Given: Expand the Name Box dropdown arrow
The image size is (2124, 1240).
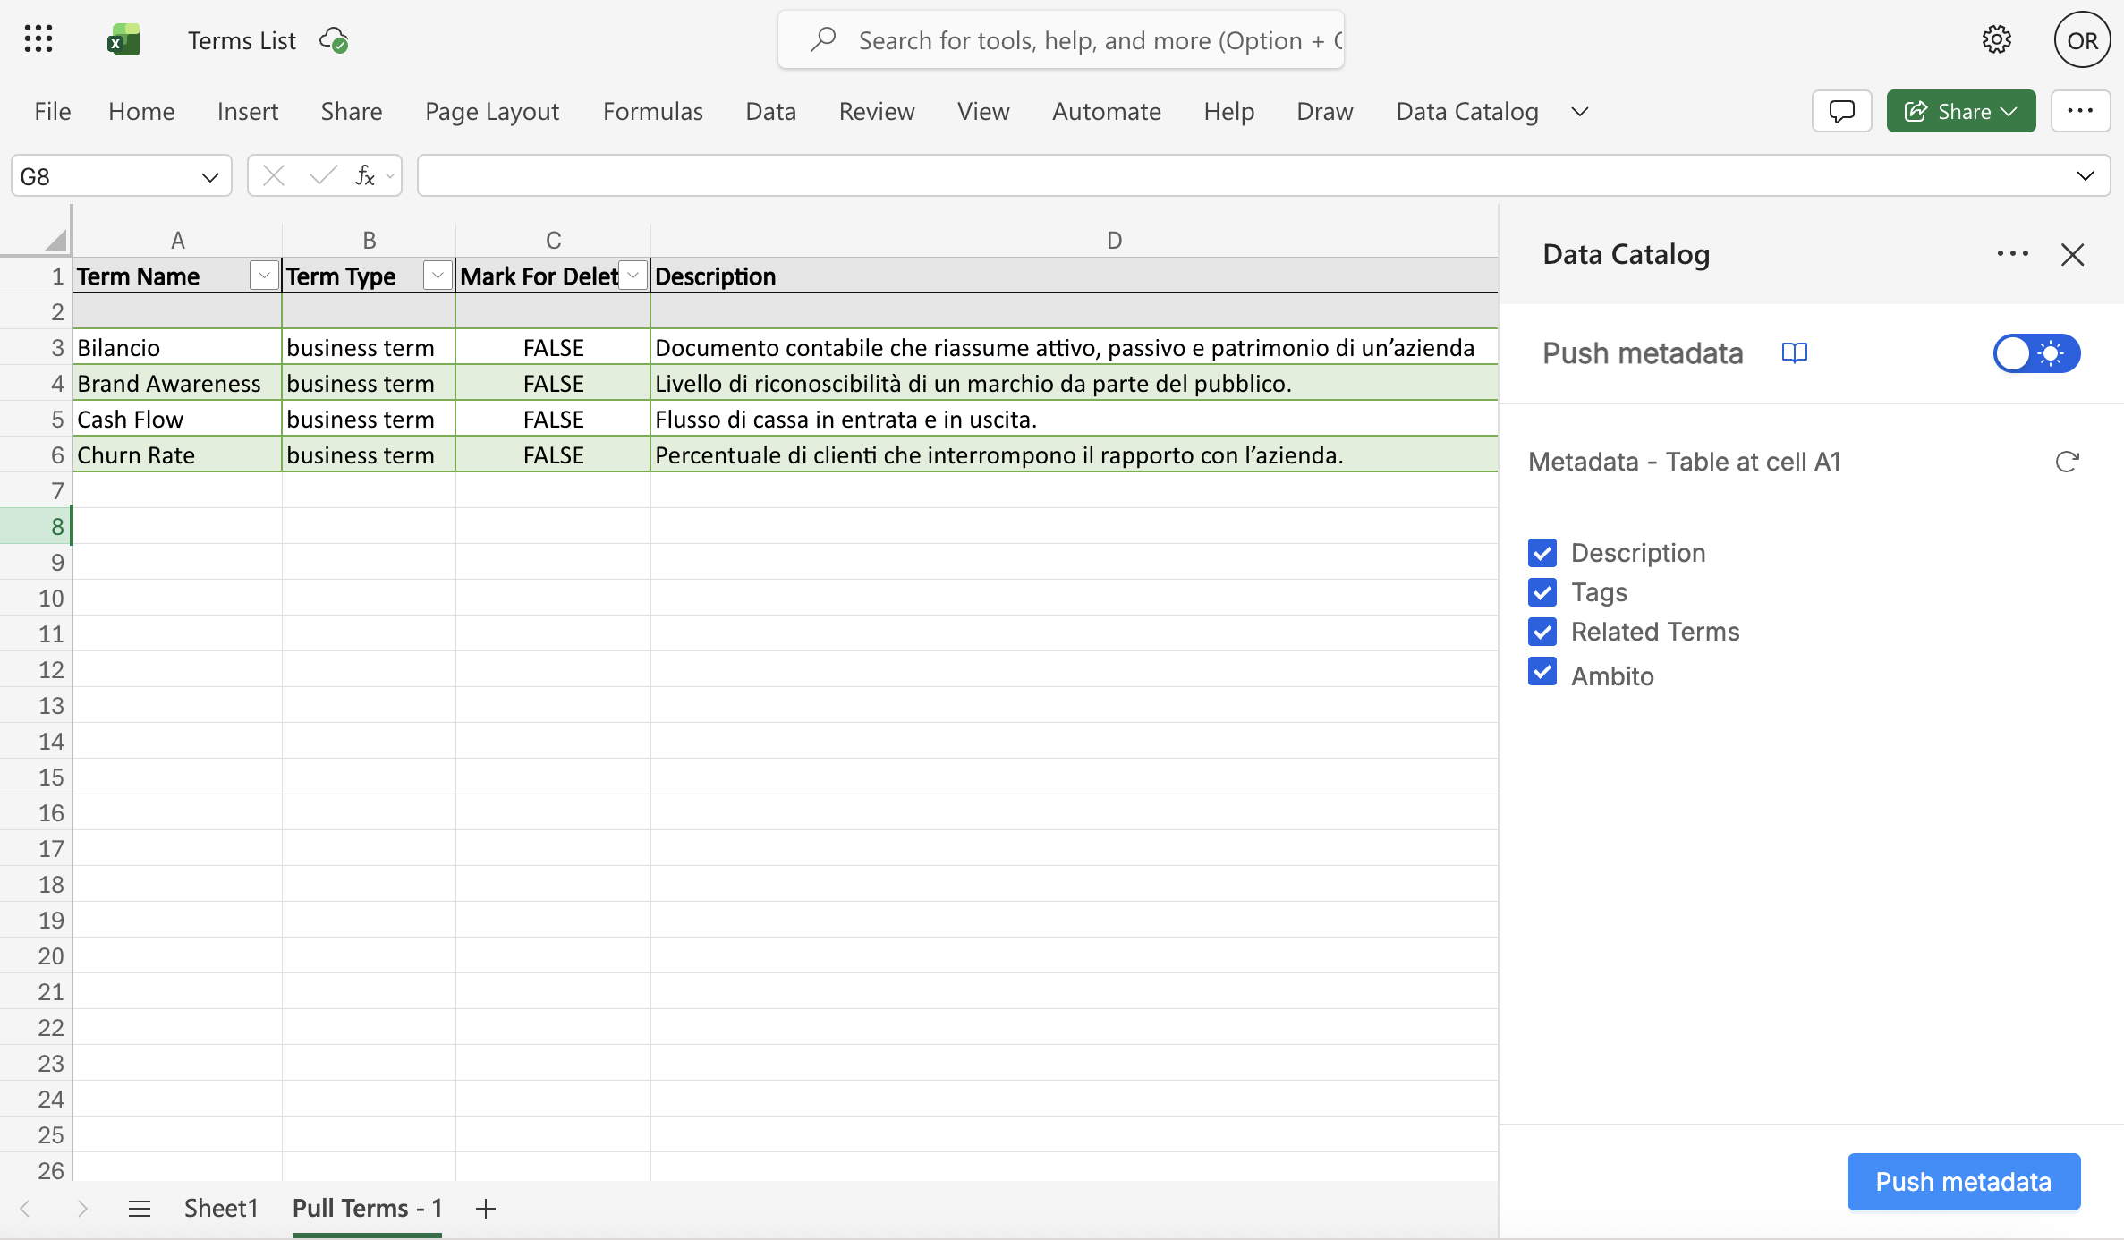Looking at the screenshot, I should click(210, 176).
